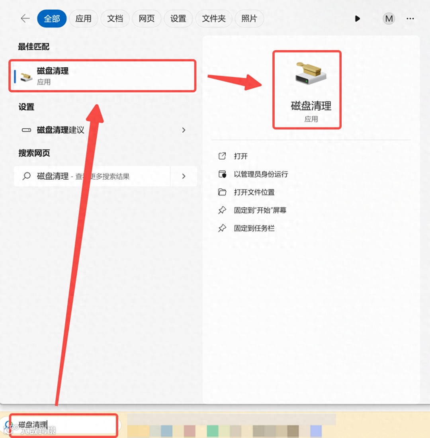Switch to the 文件夹 filter tab
The height and width of the screenshot is (438, 430).
tap(214, 19)
